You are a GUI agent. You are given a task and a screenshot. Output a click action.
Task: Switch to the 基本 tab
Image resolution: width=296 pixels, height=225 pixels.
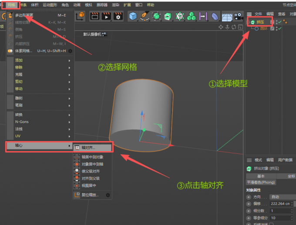261,176
